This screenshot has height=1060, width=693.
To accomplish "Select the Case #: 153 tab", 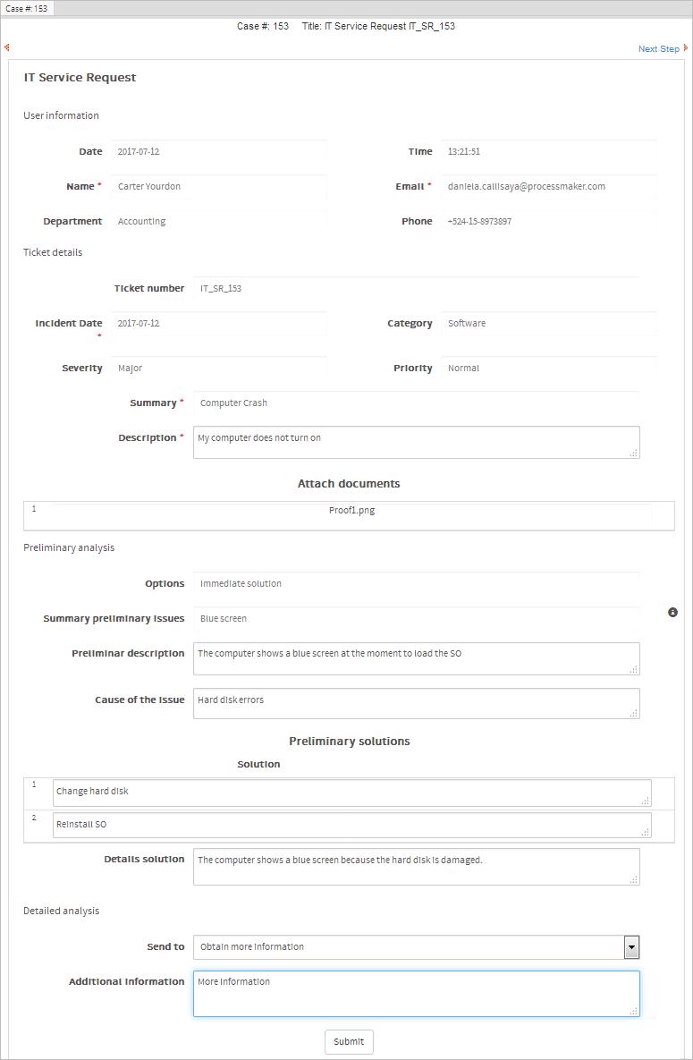I will (x=28, y=8).
